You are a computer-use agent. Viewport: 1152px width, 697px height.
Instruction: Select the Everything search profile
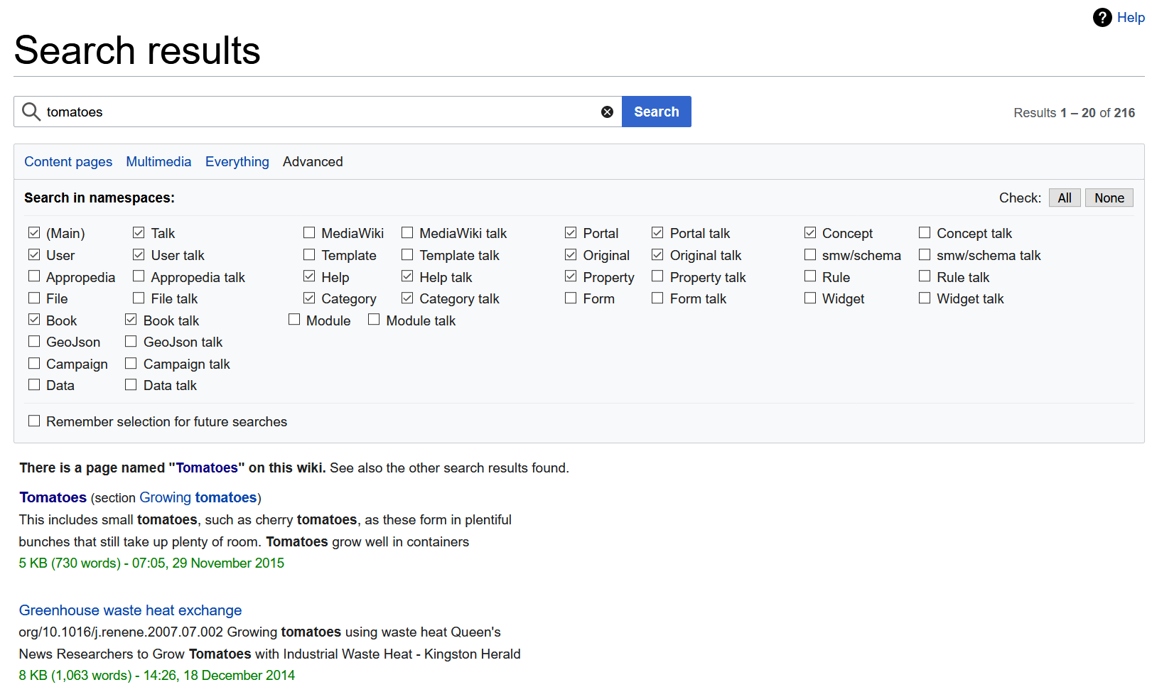tap(237, 162)
